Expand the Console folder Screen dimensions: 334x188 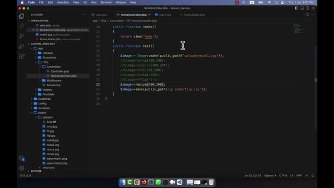pyautogui.click(x=47, y=53)
